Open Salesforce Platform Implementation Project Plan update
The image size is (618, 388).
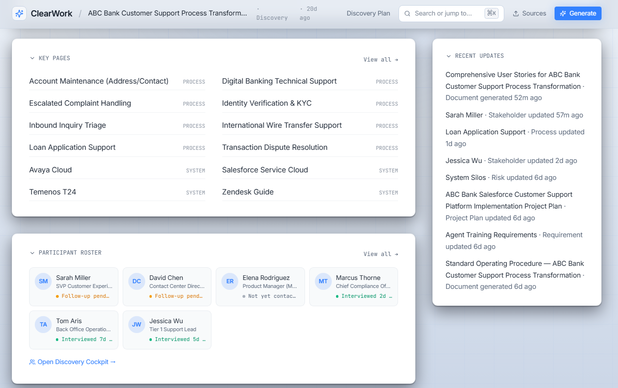516,206
